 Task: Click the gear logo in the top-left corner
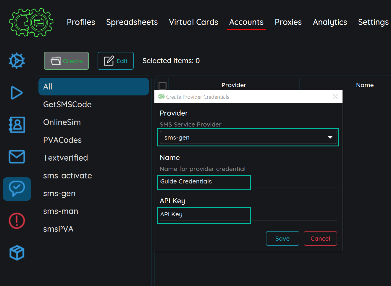tap(31, 22)
